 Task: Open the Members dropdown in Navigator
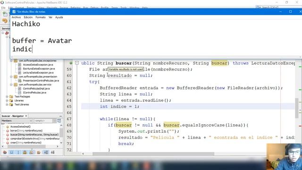click(17, 121)
